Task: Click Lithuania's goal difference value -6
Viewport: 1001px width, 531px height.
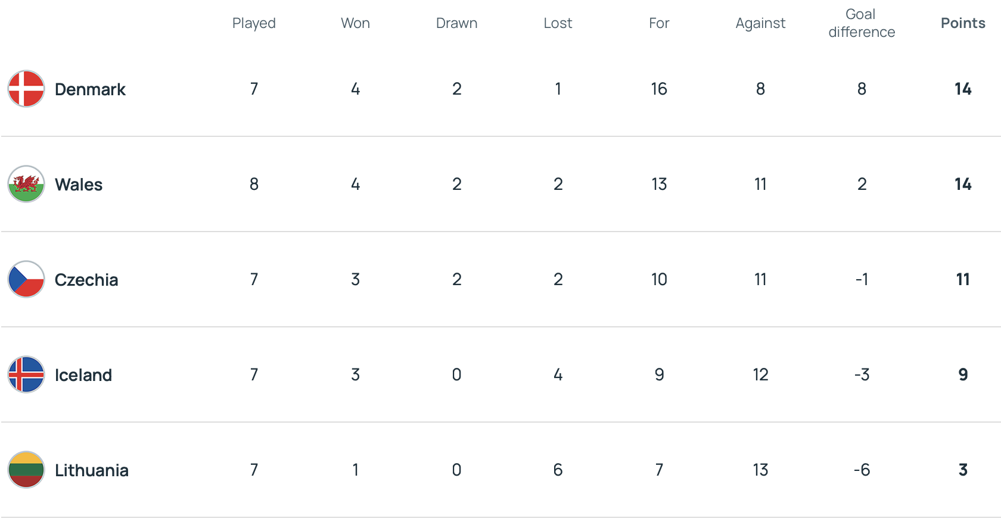Action: click(862, 470)
